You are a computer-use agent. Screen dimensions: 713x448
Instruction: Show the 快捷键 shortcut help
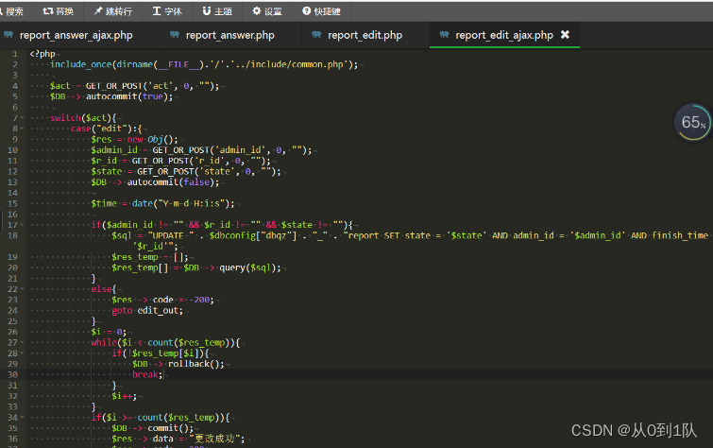[x=321, y=11]
